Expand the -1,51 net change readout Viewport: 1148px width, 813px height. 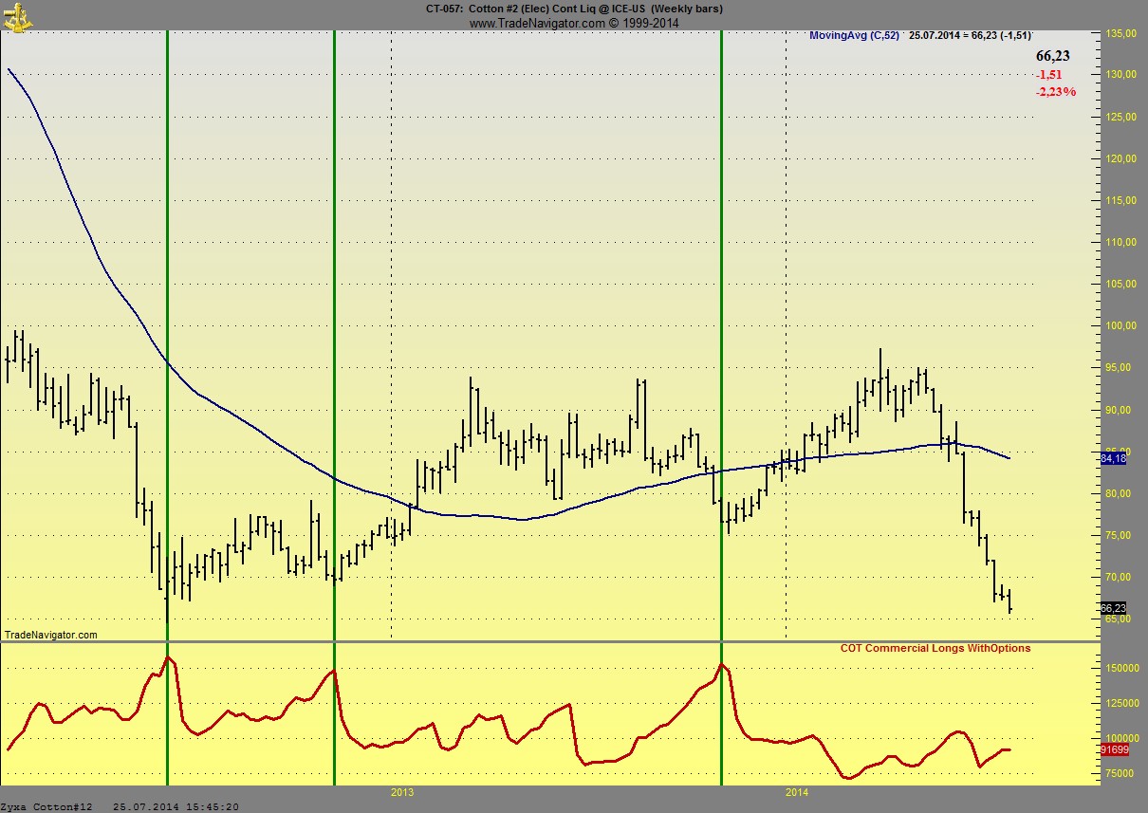coord(1049,75)
